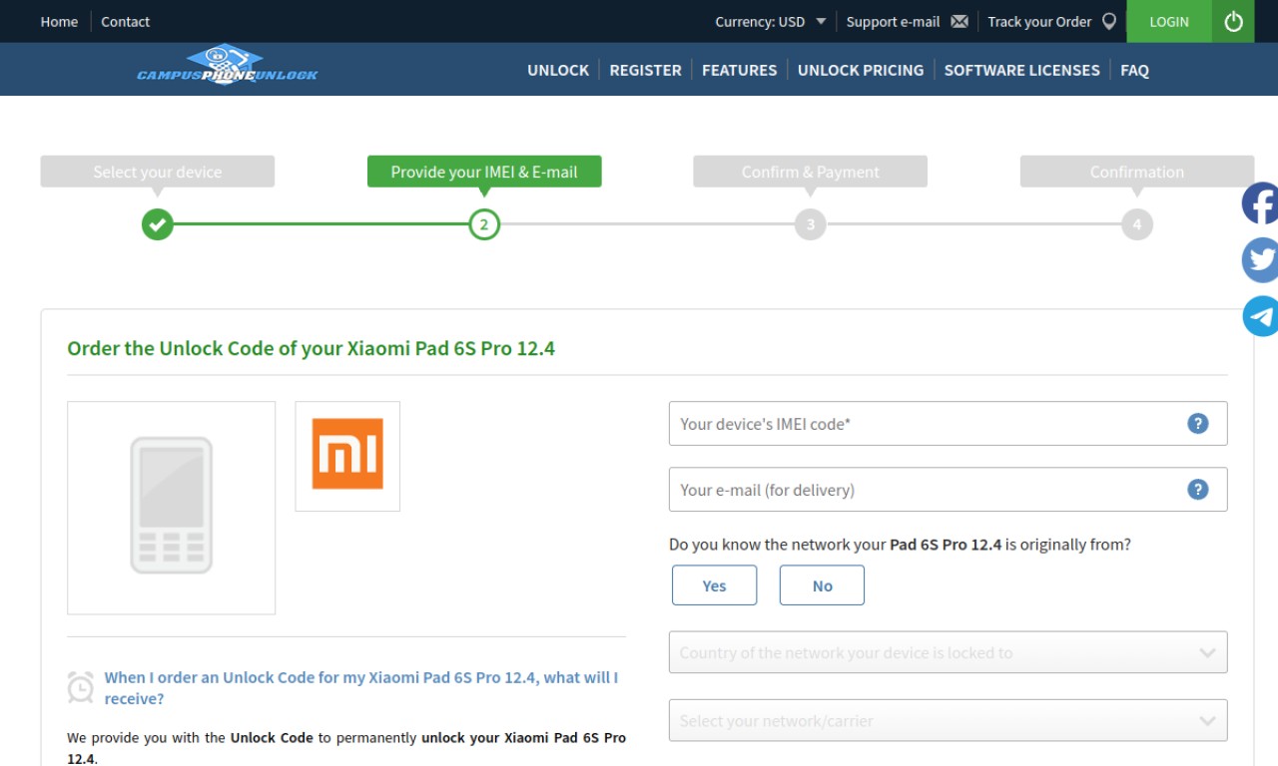The width and height of the screenshot is (1278, 766).
Task: Click the Support e-mail envelope icon
Action: pos(959,22)
